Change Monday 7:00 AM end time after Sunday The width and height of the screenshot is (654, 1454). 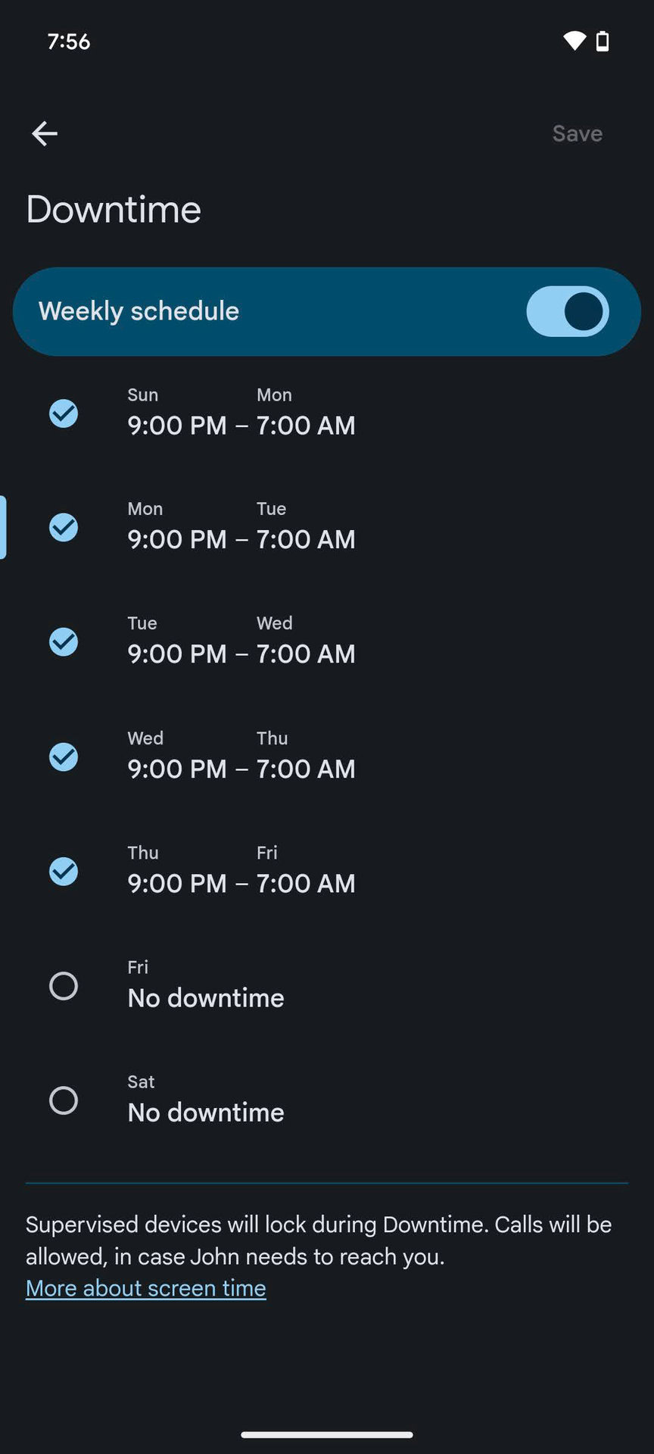tap(306, 426)
